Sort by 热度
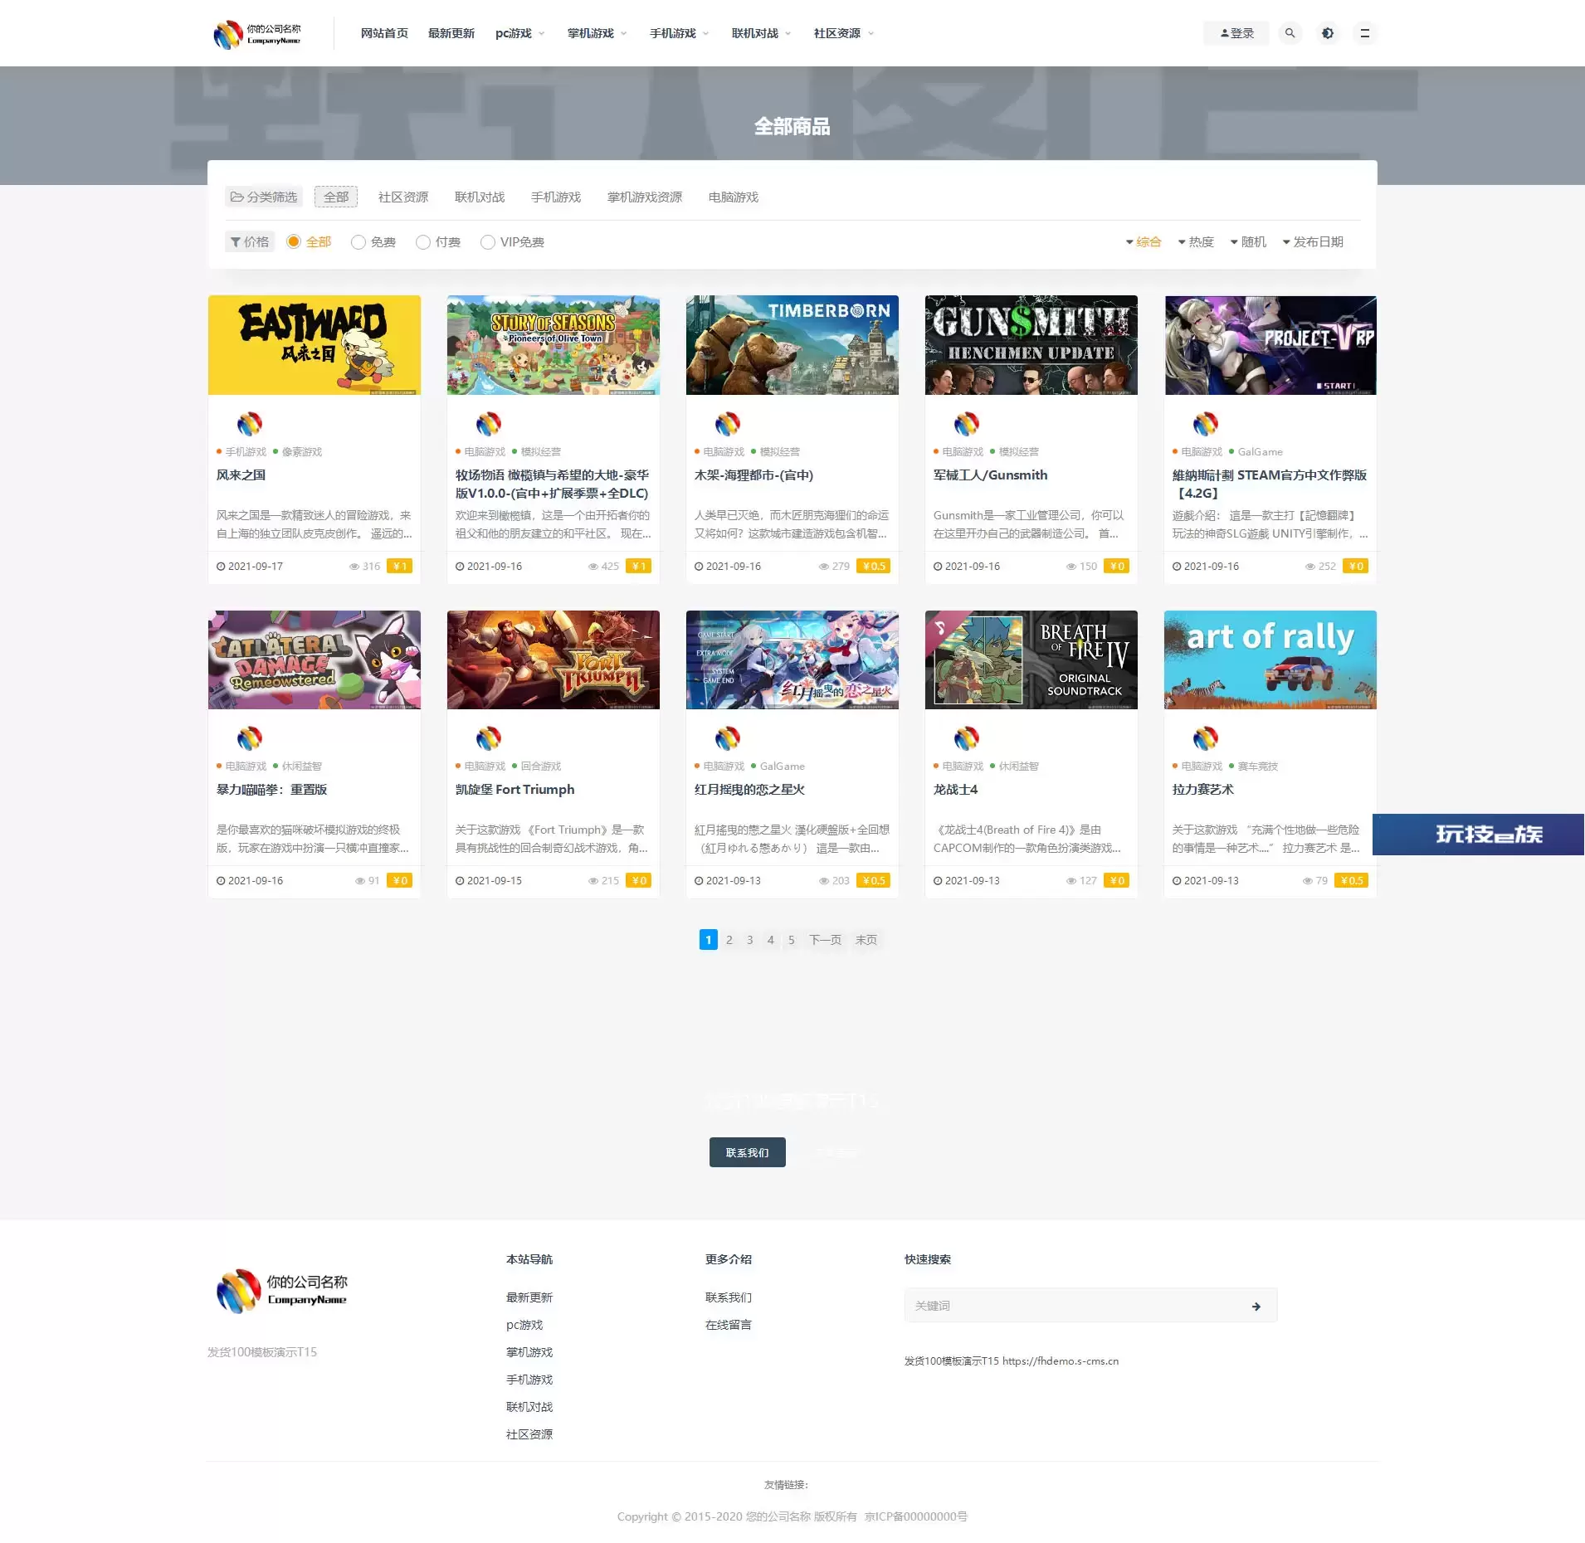This screenshot has width=1585, height=1543. pyautogui.click(x=1196, y=242)
